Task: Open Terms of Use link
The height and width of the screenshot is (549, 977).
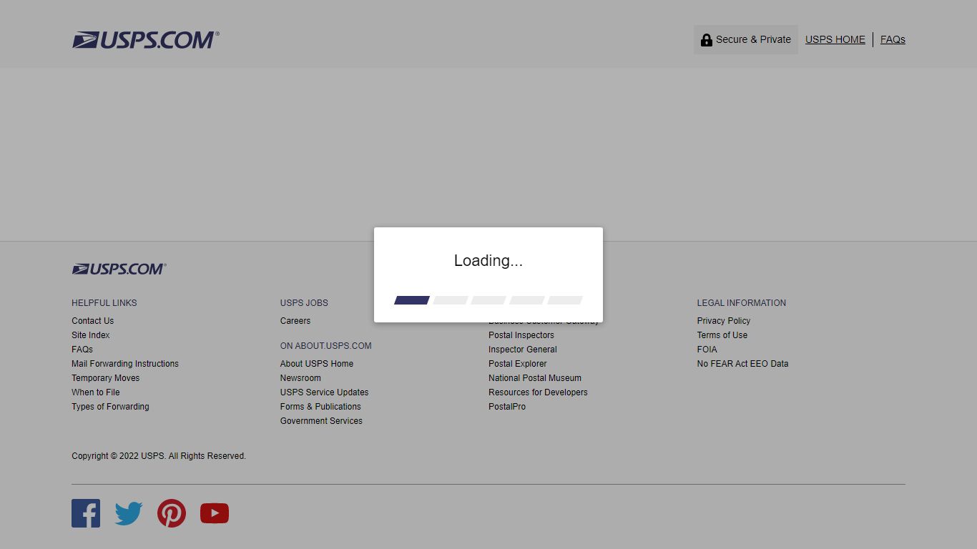Action: click(x=722, y=335)
